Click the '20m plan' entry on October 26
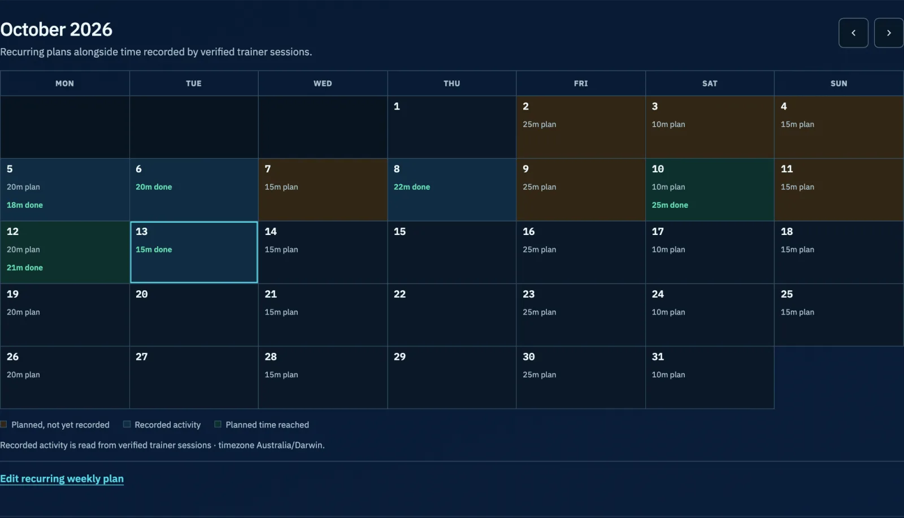 23,375
